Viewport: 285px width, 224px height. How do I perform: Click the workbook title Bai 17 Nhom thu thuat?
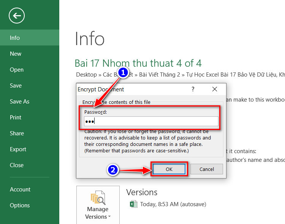pyautogui.click(x=138, y=63)
